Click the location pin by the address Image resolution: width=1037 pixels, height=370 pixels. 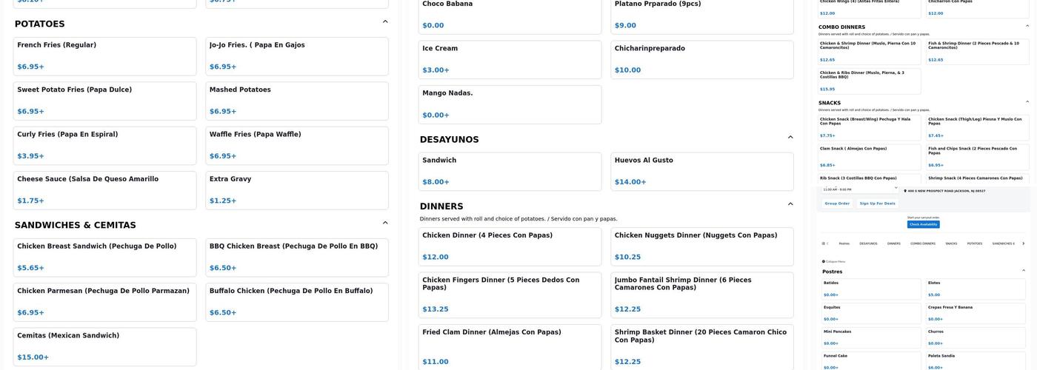[905, 191]
